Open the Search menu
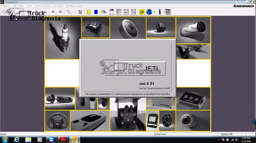This screenshot has height=143, width=256. (80, 6)
